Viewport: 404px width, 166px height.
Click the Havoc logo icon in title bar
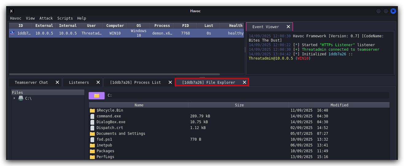(x=12, y=11)
